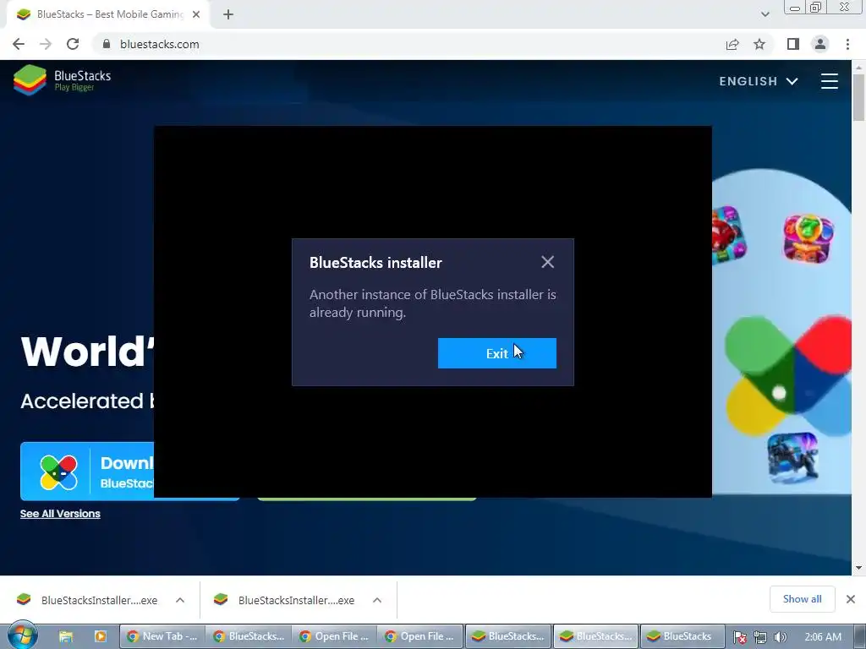Share this page via share icon

(x=732, y=44)
